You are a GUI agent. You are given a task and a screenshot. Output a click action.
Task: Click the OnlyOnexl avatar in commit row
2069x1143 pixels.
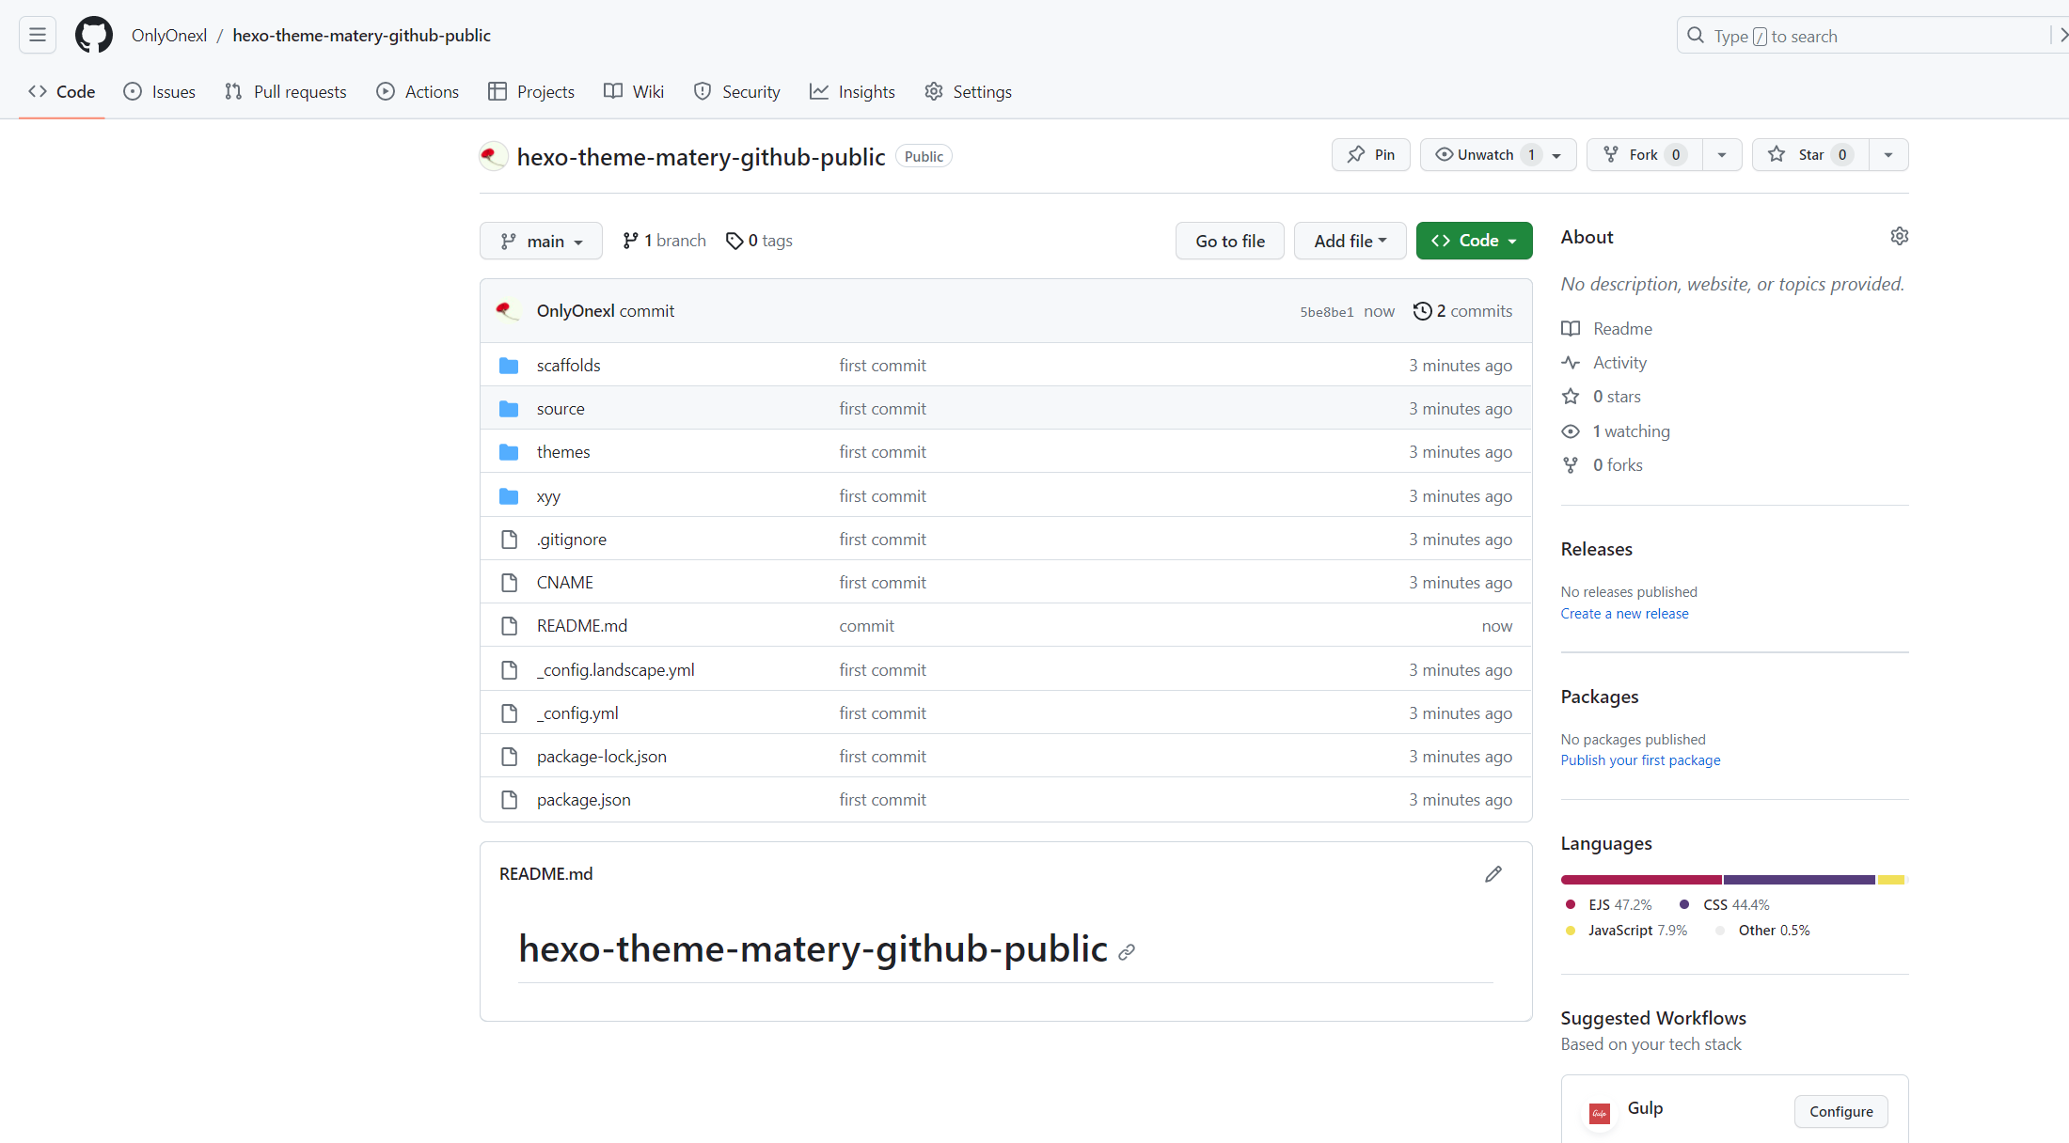coord(508,310)
